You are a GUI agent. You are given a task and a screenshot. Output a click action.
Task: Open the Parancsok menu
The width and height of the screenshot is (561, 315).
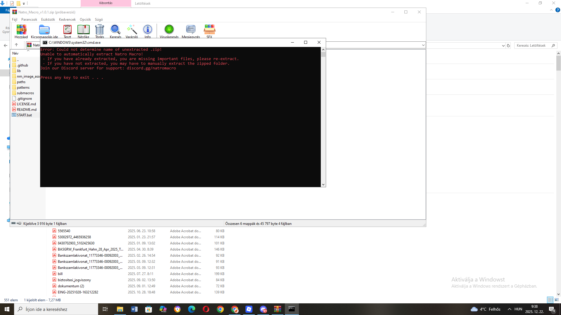(x=29, y=20)
